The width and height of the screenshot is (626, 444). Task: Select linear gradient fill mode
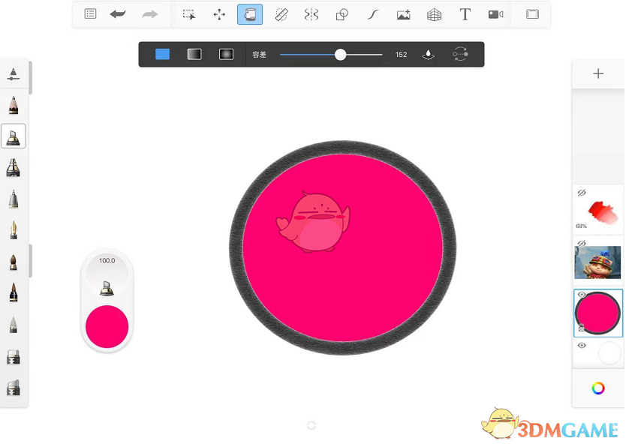click(194, 54)
